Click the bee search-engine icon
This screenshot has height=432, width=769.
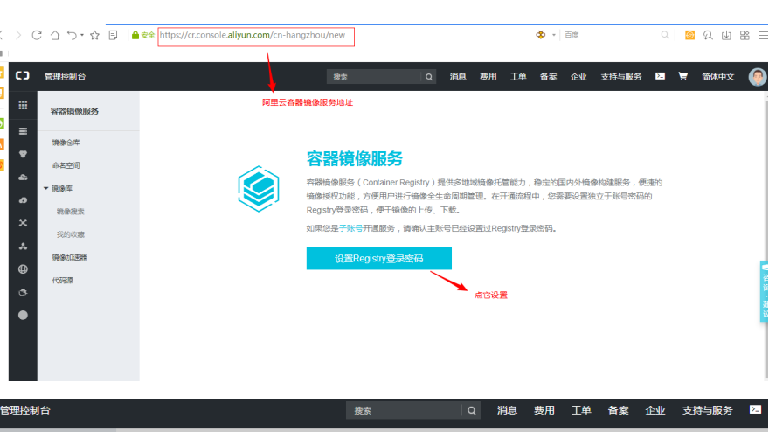540,35
